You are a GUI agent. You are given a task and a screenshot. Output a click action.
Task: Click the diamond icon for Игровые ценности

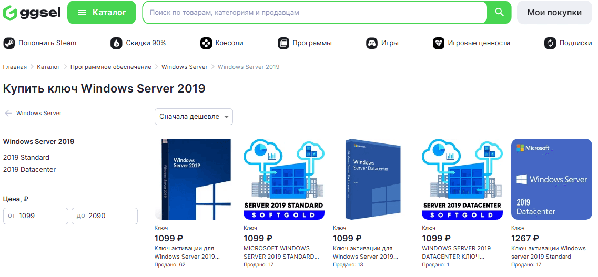(439, 43)
